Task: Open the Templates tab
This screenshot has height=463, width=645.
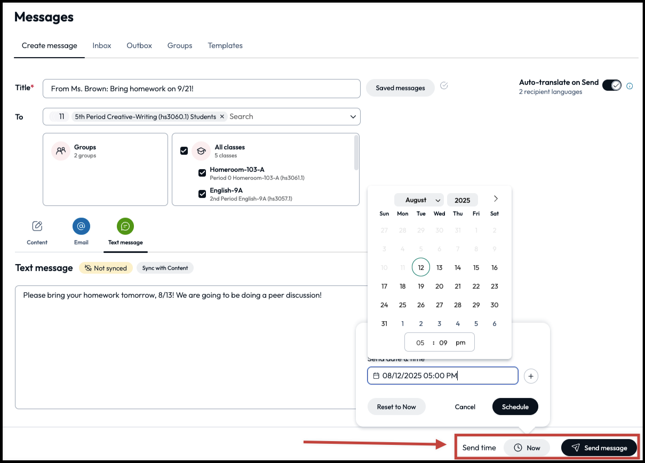Action: pos(225,45)
